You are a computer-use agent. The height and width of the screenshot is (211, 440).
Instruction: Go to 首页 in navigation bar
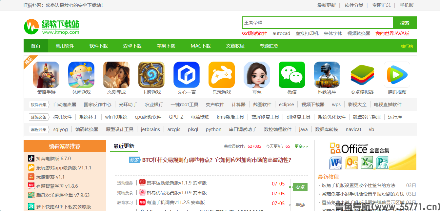(36, 46)
